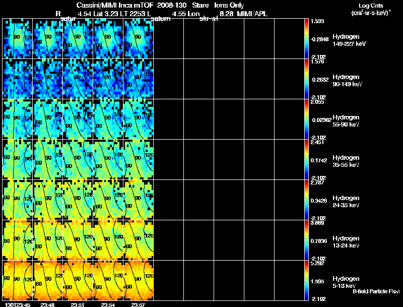Image resolution: width=403 pixels, height=307 pixels.
Task: Click the Hydrogen 13-24 keV label
Action: 346,242
